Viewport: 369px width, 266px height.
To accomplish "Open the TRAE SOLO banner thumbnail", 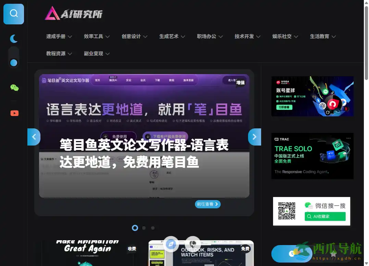I will click(x=312, y=156).
